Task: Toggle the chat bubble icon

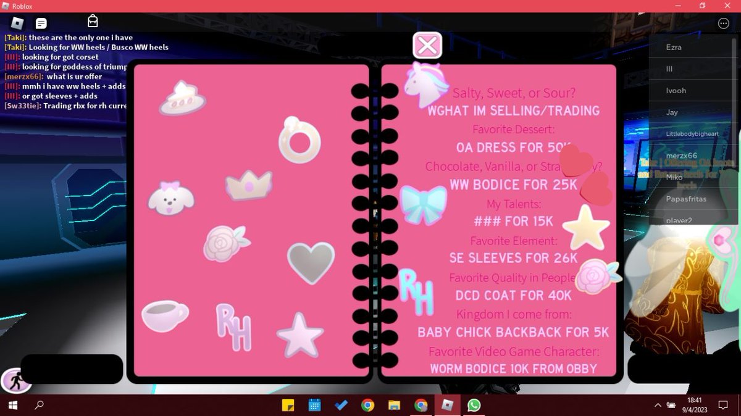Action: (41, 23)
